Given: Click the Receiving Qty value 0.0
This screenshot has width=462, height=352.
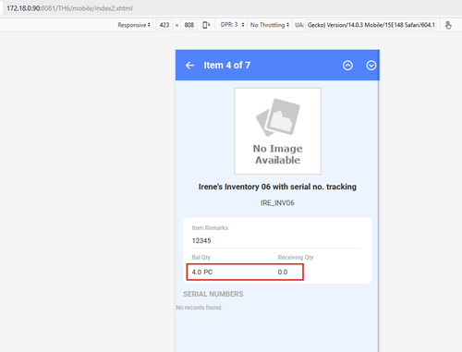Looking at the screenshot, I should (x=283, y=272).
